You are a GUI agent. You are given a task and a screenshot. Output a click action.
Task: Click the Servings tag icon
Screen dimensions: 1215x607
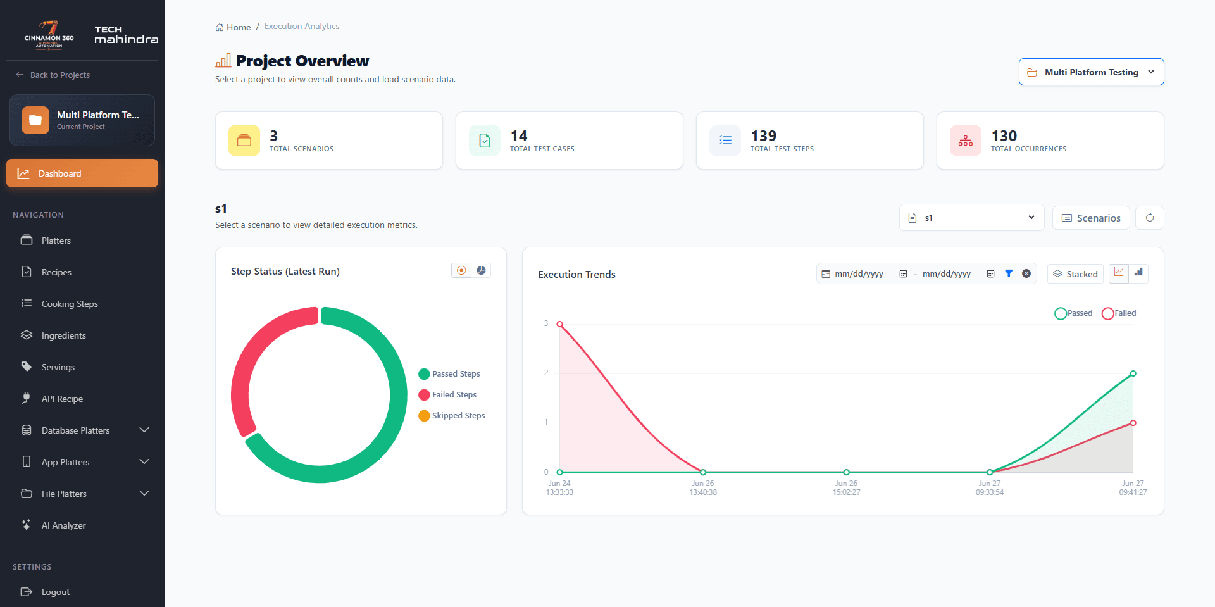(x=27, y=366)
